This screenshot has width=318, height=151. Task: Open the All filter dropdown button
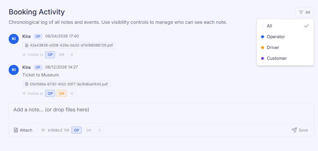click(x=304, y=12)
